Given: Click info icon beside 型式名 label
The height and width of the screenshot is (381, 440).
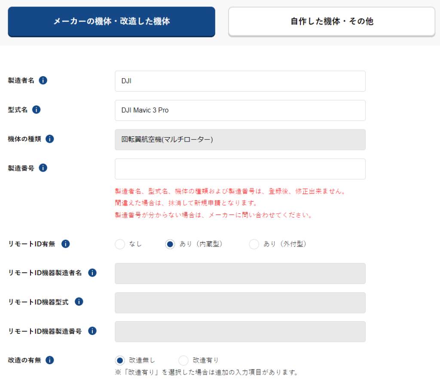Looking at the screenshot, I should tap(37, 110).
